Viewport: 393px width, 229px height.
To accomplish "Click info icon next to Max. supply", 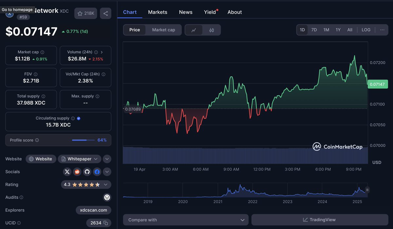I will click(x=97, y=96).
